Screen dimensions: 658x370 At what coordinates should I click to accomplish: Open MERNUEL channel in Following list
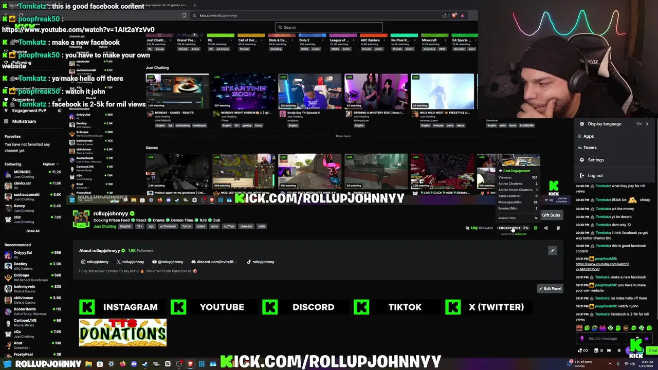click(x=32, y=174)
